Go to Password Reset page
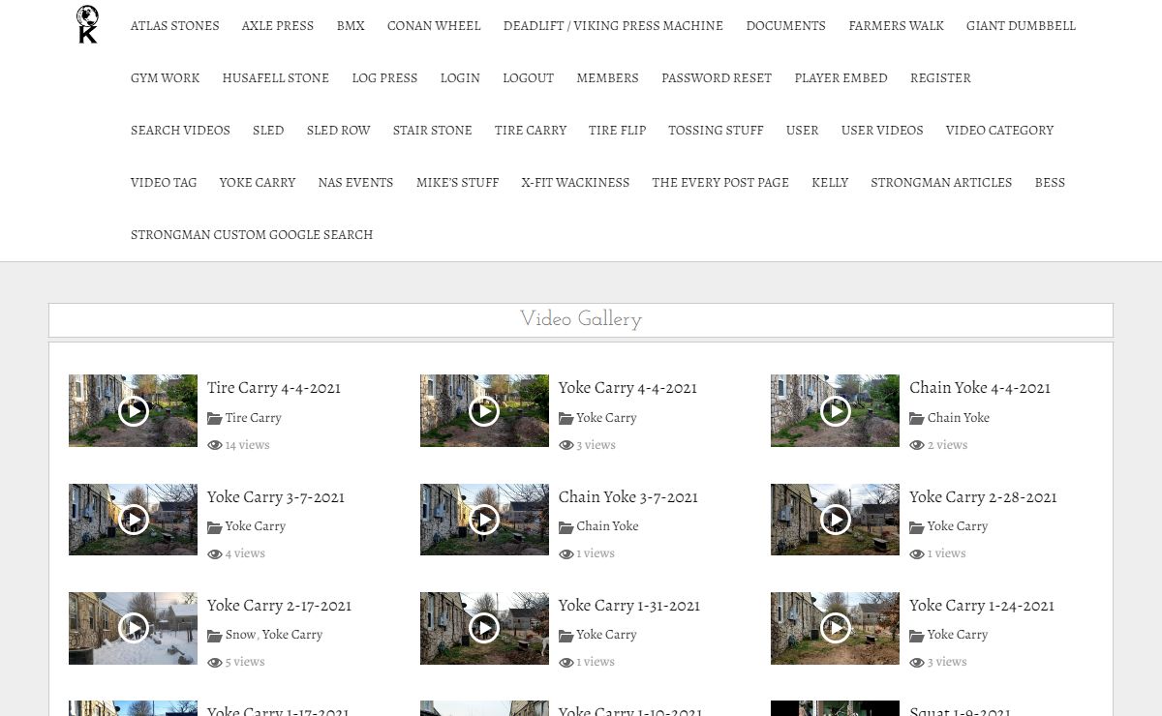Screen dimensions: 1162x716 point(717,78)
